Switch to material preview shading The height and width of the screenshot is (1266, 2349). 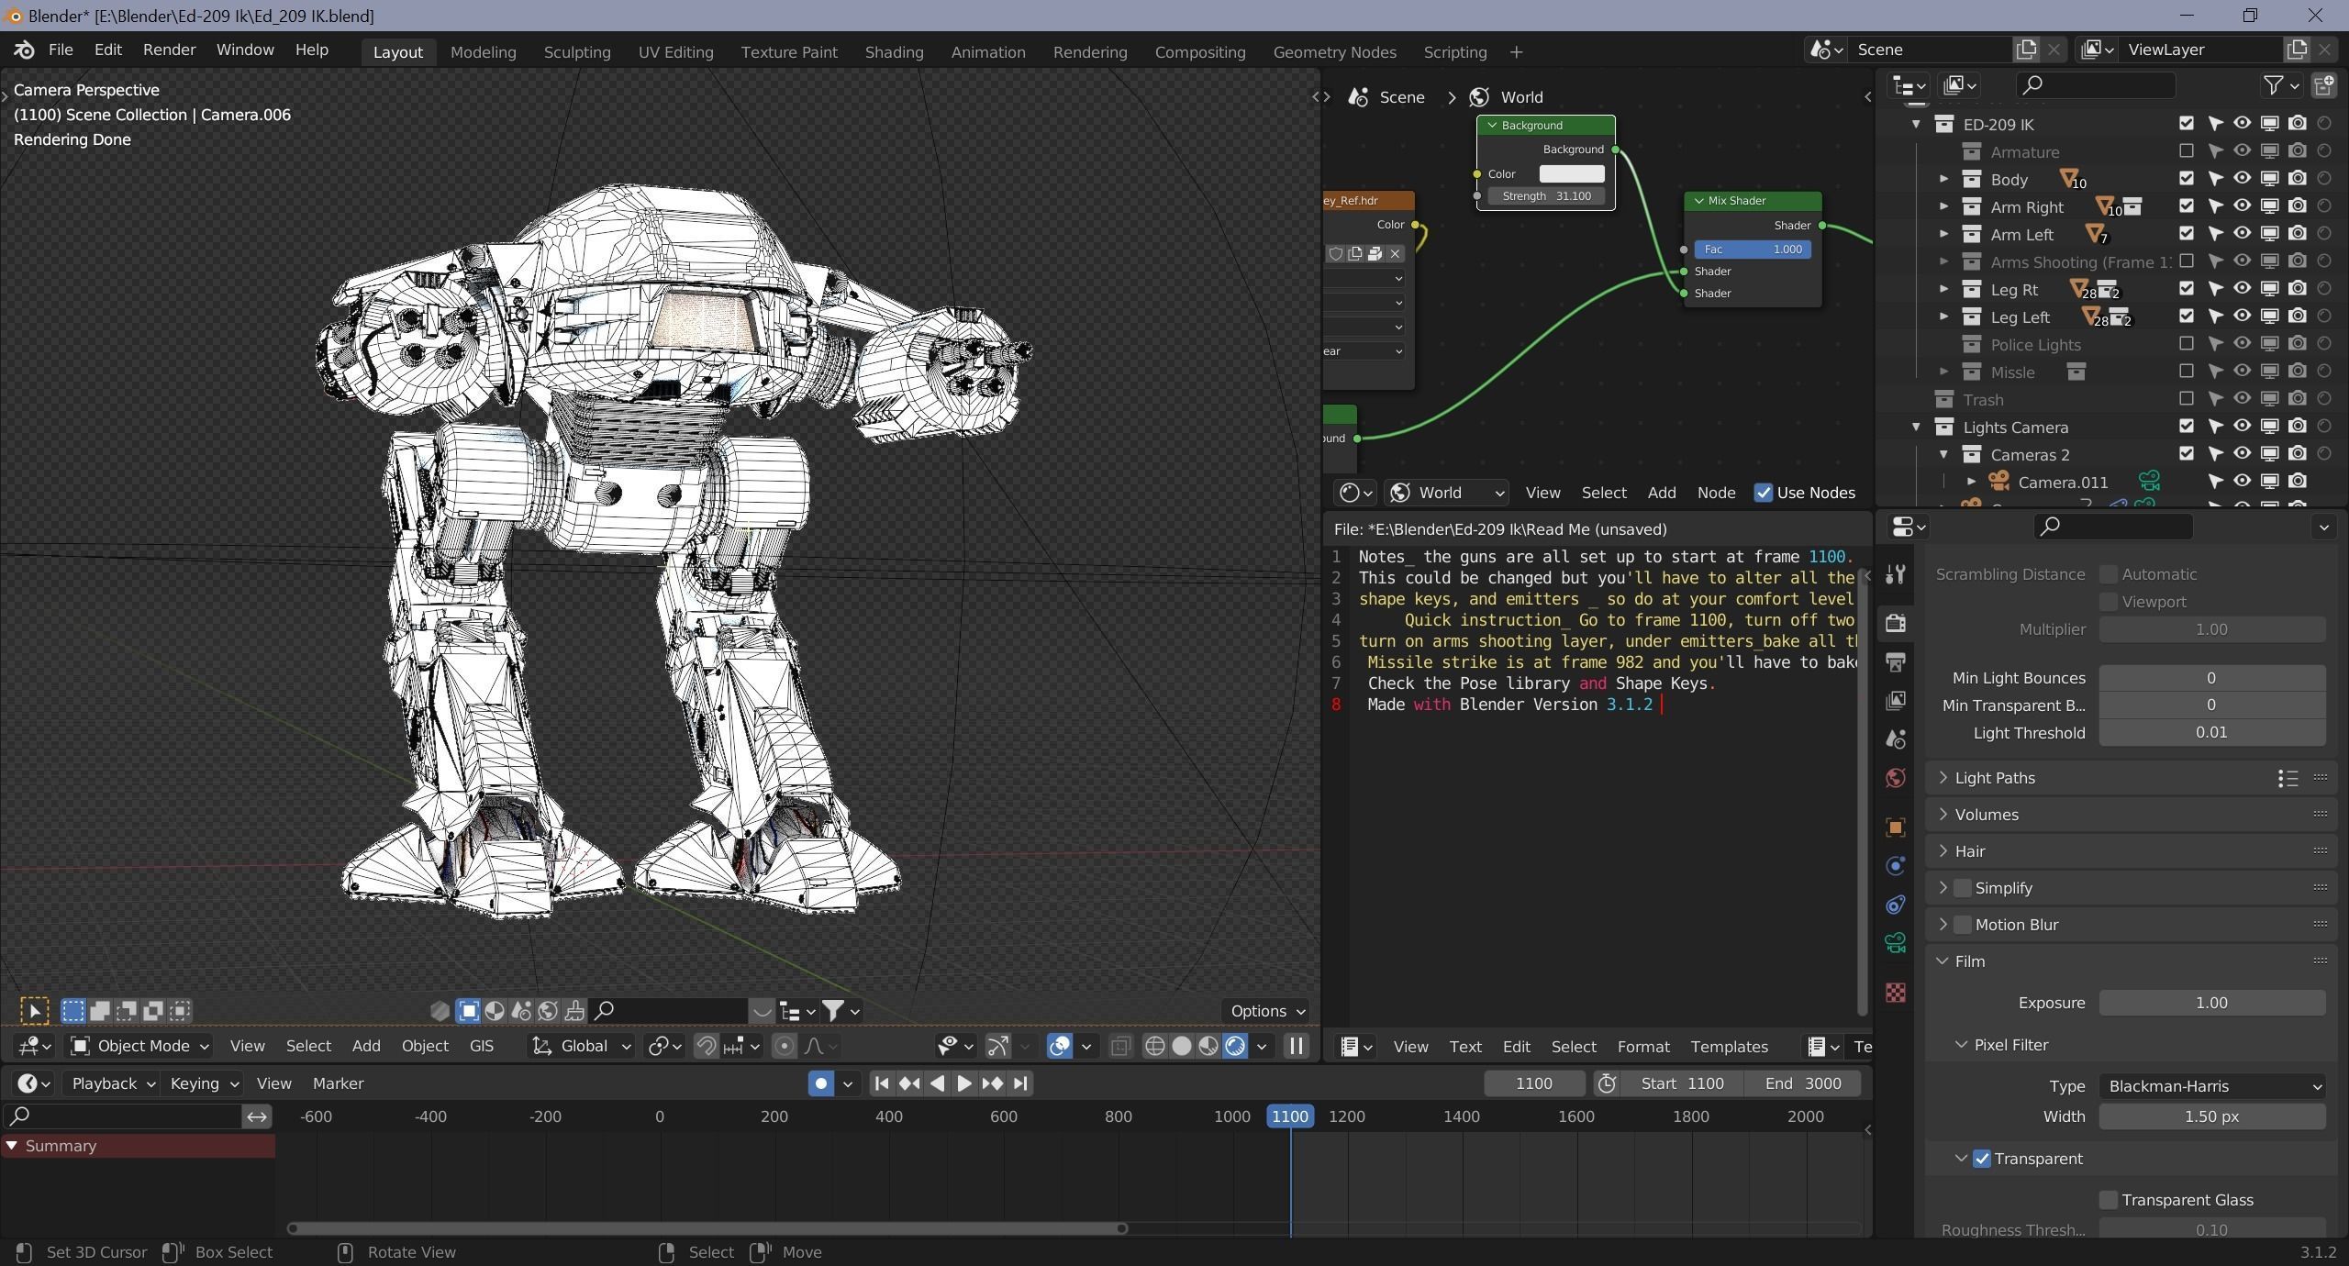[x=1208, y=1046]
